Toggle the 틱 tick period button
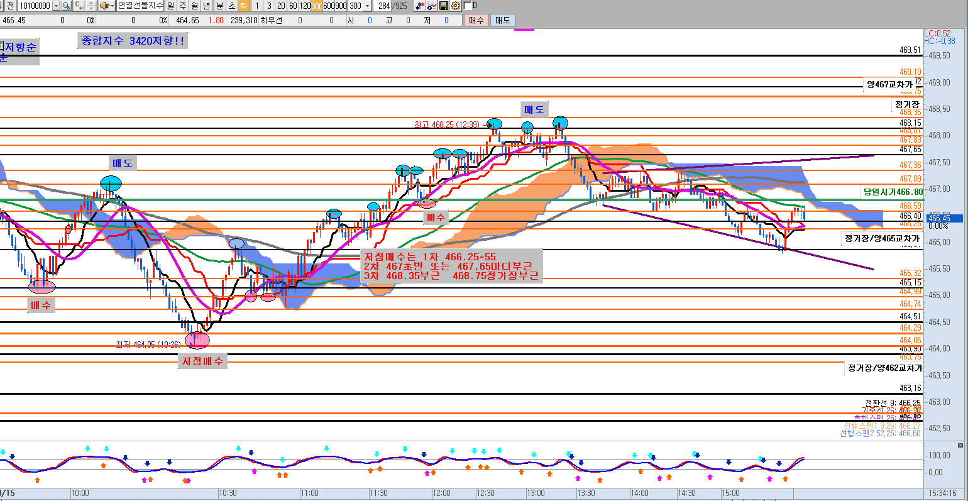 coord(243,6)
